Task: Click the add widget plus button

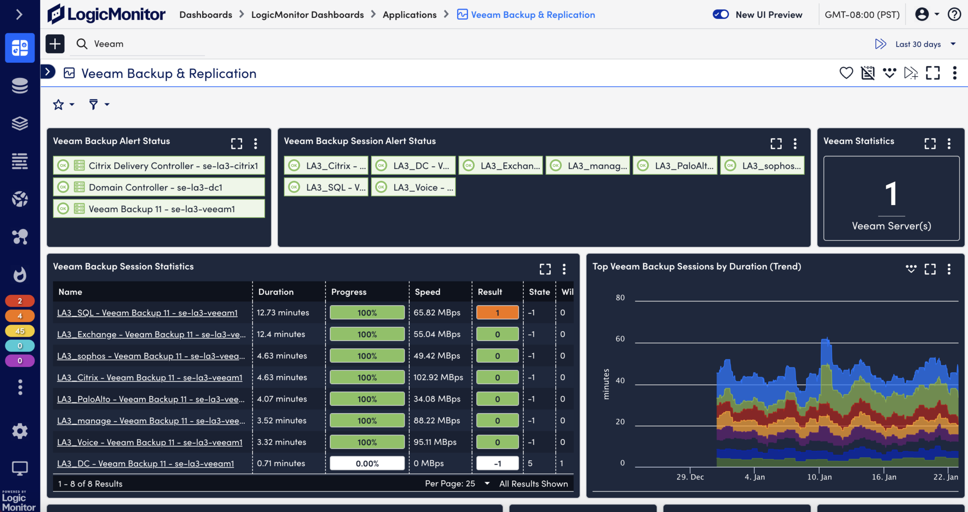Action: [55, 43]
